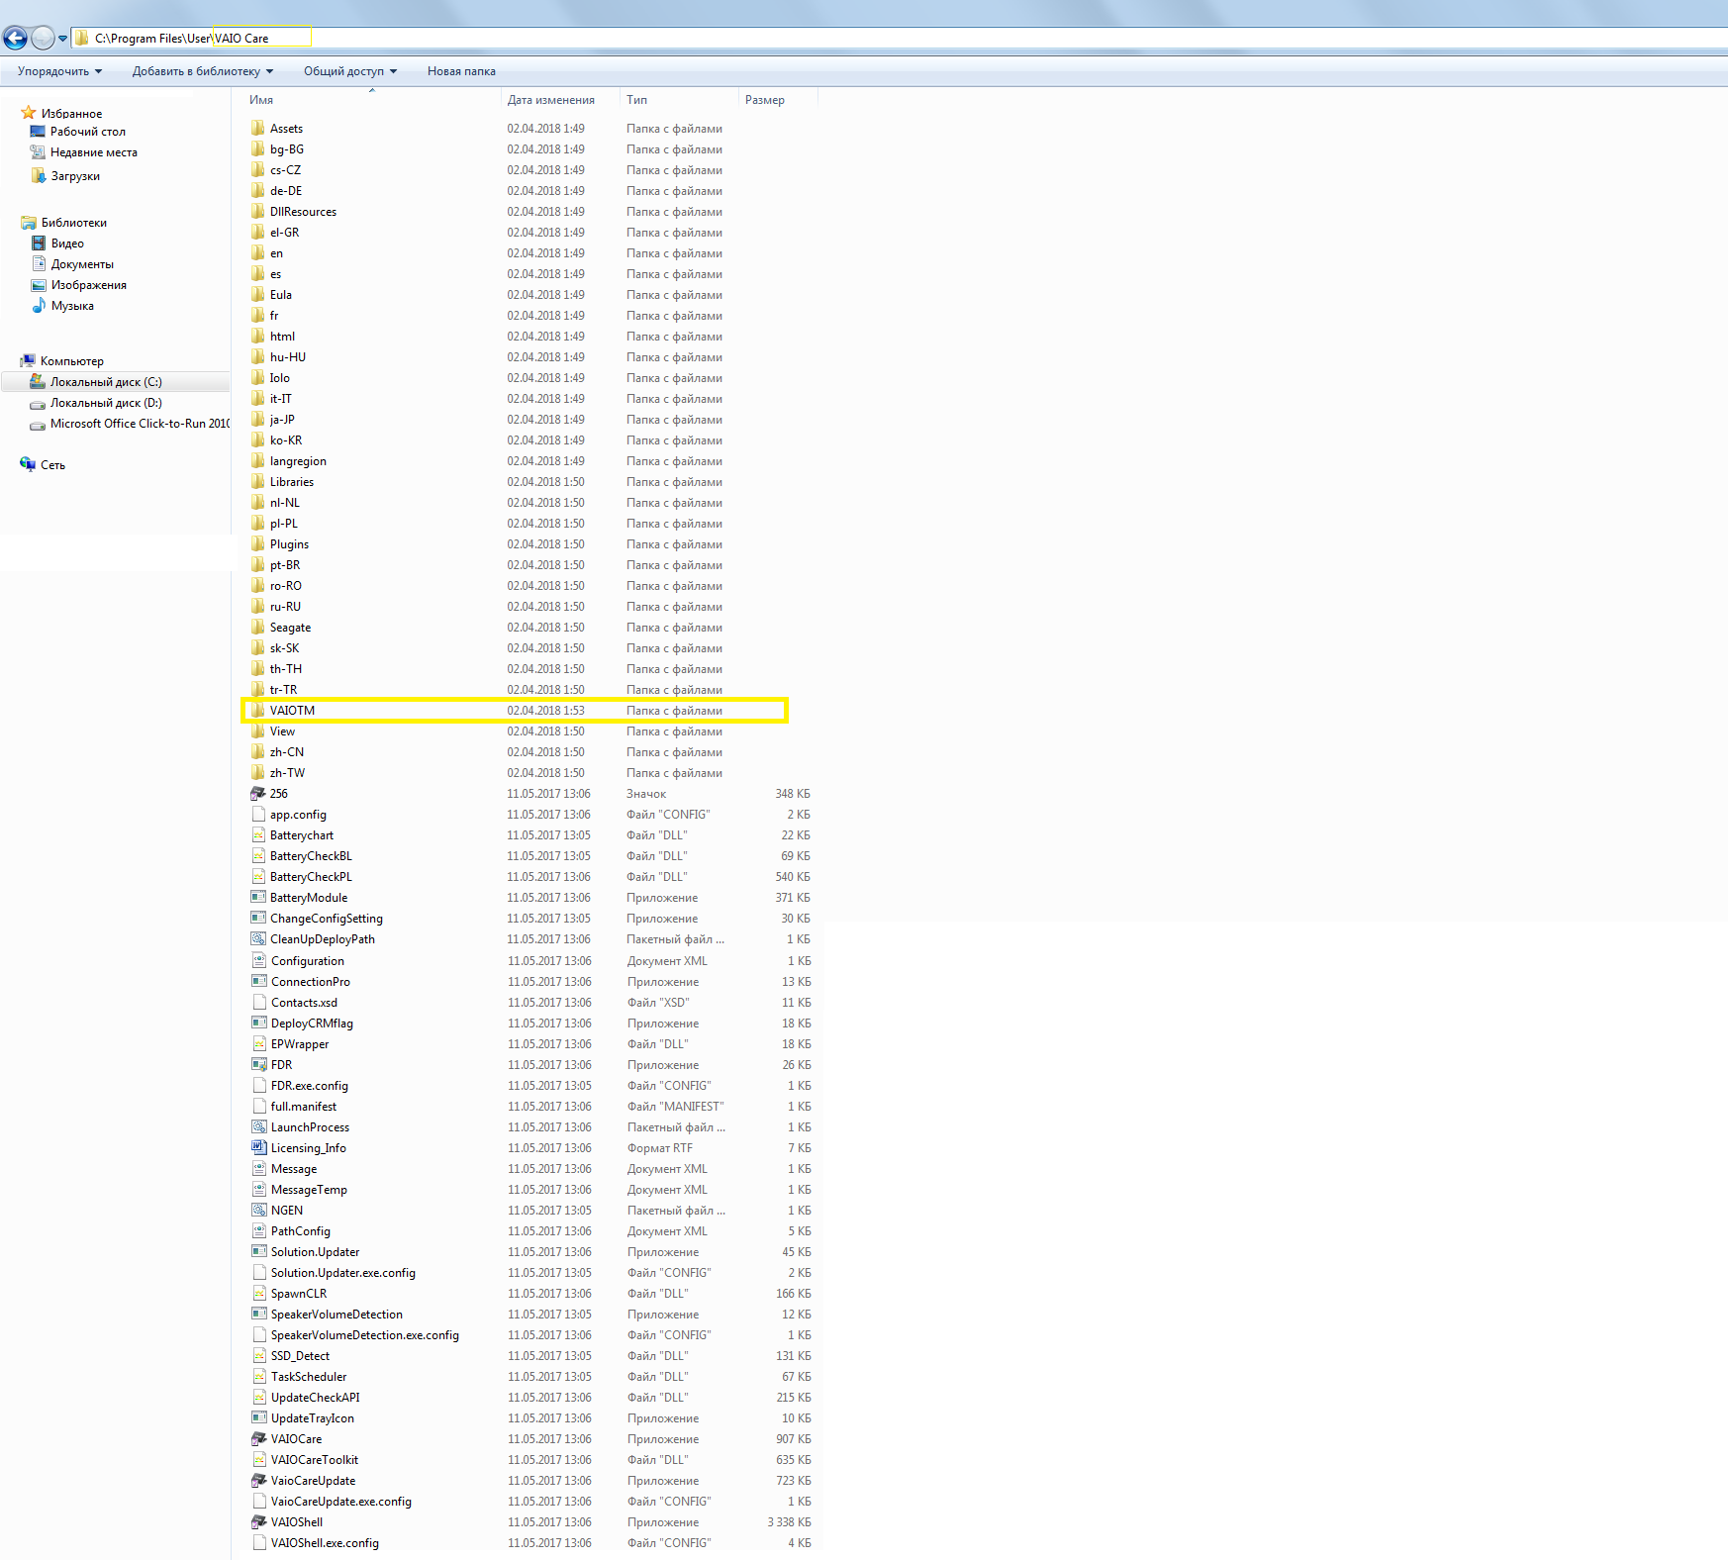Click the Загрузки folder icon in favorites
1728x1560 pixels.
[39, 176]
